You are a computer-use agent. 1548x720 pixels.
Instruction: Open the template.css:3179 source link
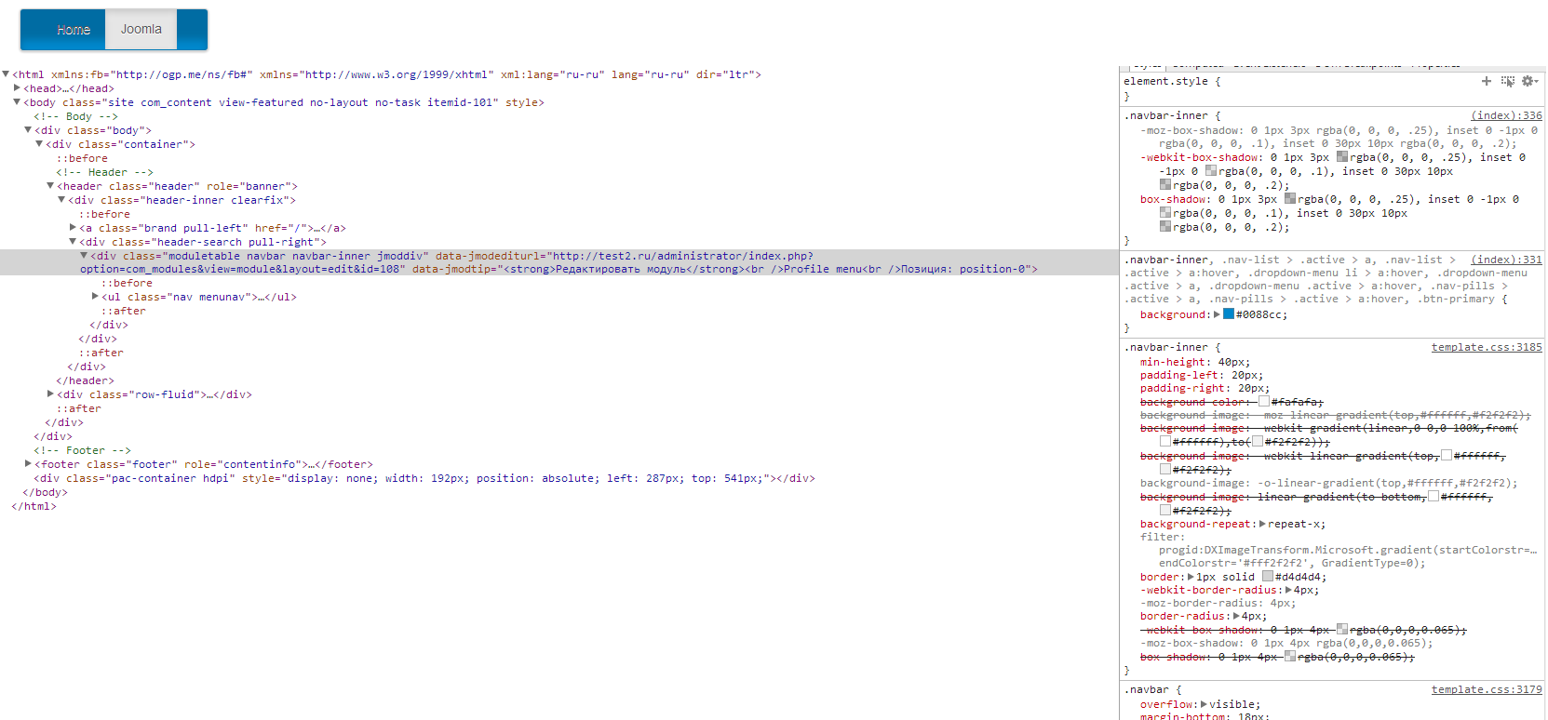1486,689
